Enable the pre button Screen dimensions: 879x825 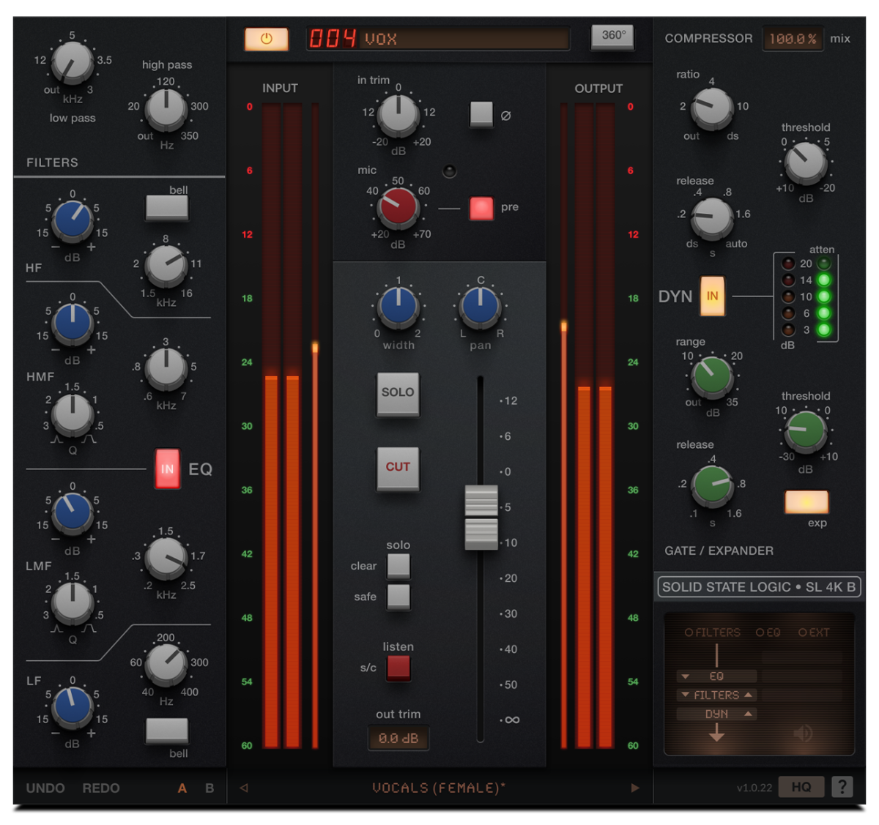(x=481, y=207)
